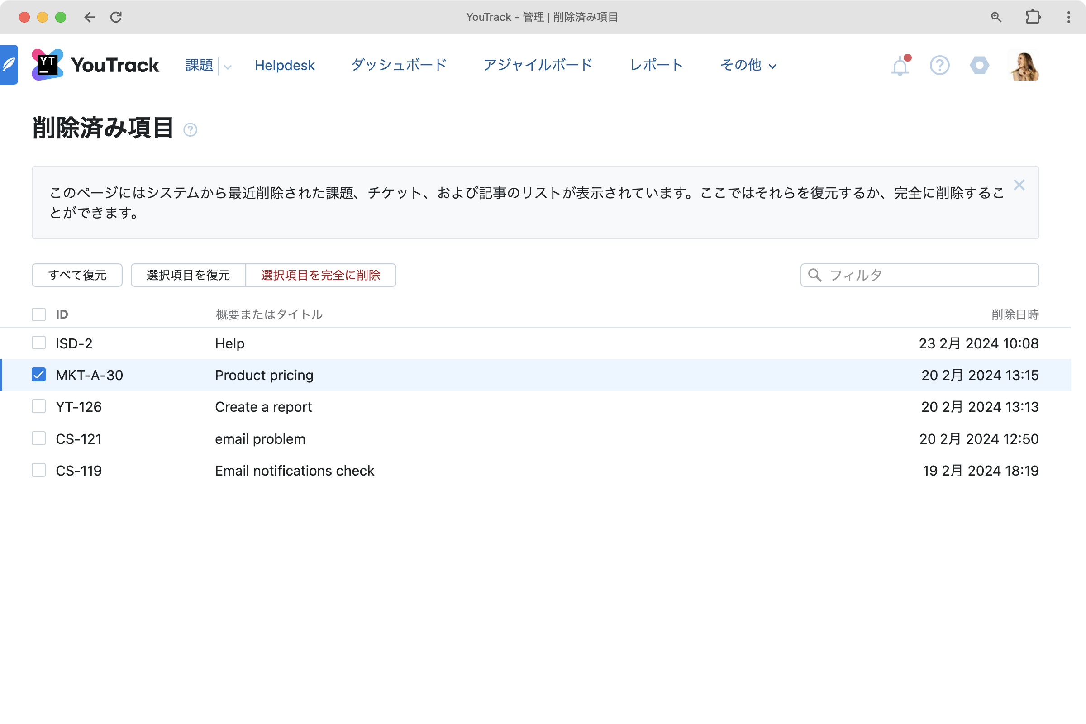The image size is (1086, 724).
Task: Open the アジャイルボード menu item
Action: [538, 65]
